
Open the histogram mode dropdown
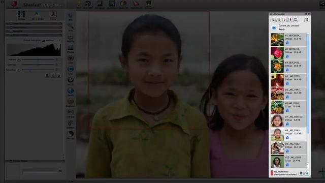[51, 40]
